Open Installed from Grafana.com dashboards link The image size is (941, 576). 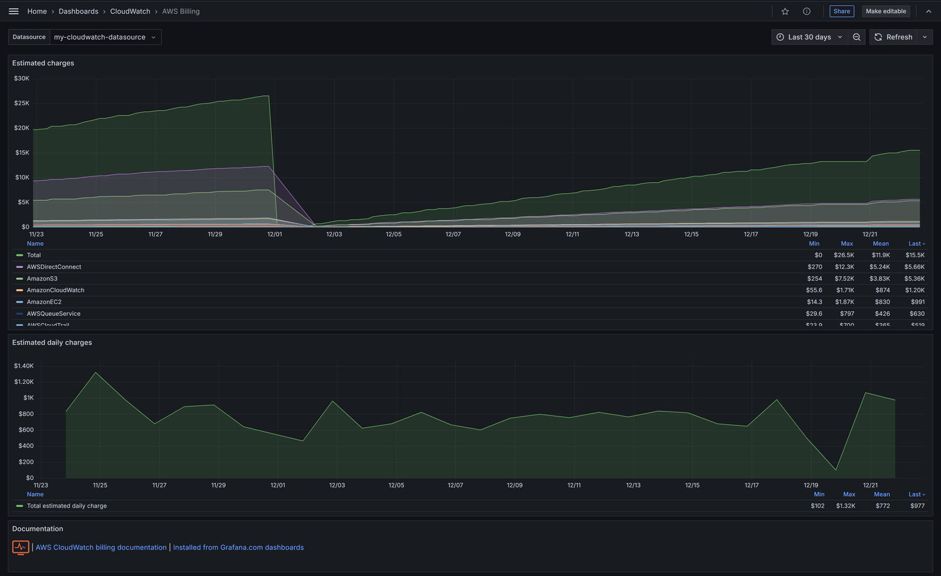pyautogui.click(x=238, y=548)
